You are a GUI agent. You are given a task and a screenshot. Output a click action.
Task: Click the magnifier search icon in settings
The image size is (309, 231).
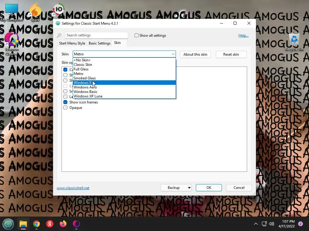coord(59,35)
